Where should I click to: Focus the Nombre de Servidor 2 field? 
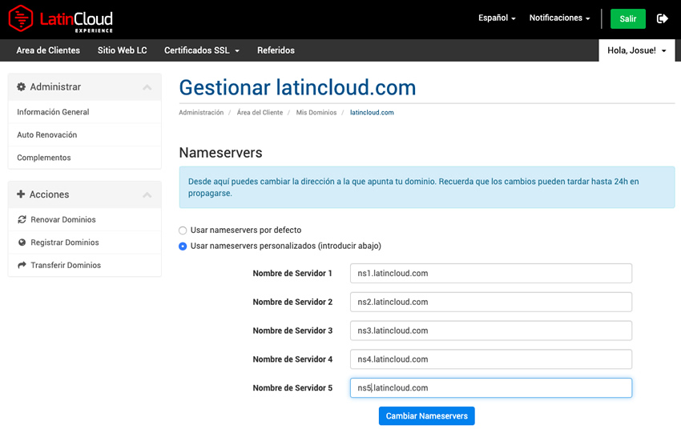[491, 302]
